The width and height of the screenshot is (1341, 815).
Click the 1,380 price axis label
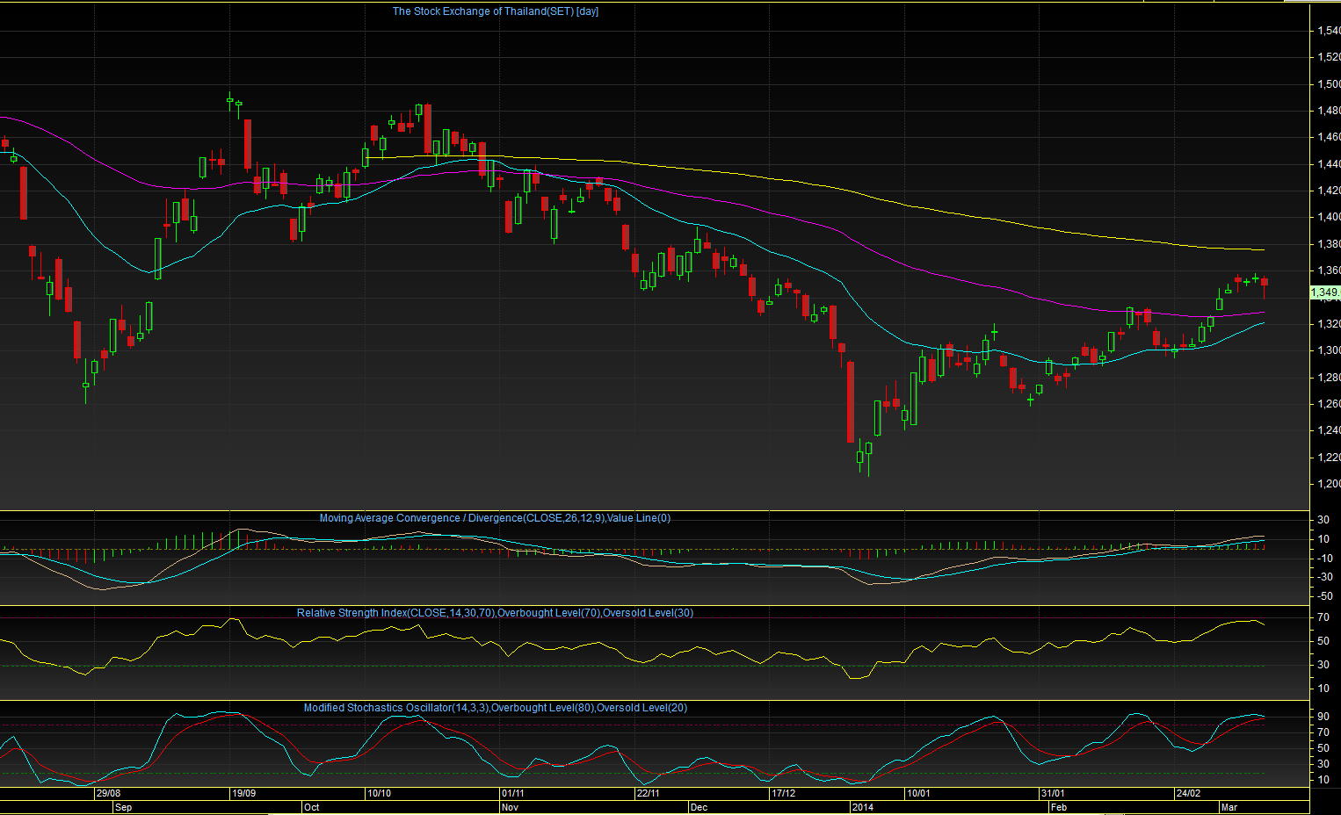tap(1328, 244)
